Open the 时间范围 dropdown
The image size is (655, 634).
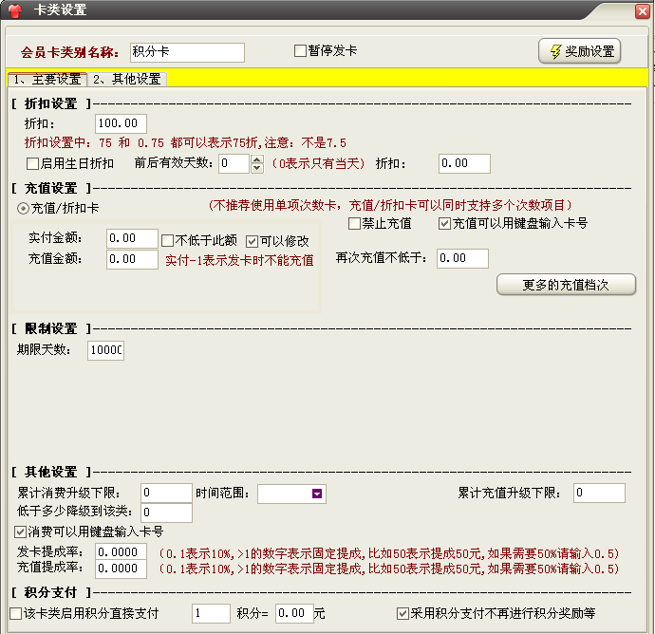[317, 494]
